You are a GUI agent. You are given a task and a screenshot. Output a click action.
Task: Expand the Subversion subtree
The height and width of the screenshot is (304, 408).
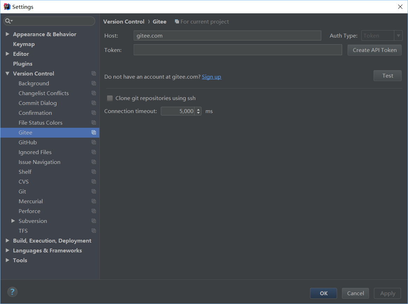tap(13, 221)
